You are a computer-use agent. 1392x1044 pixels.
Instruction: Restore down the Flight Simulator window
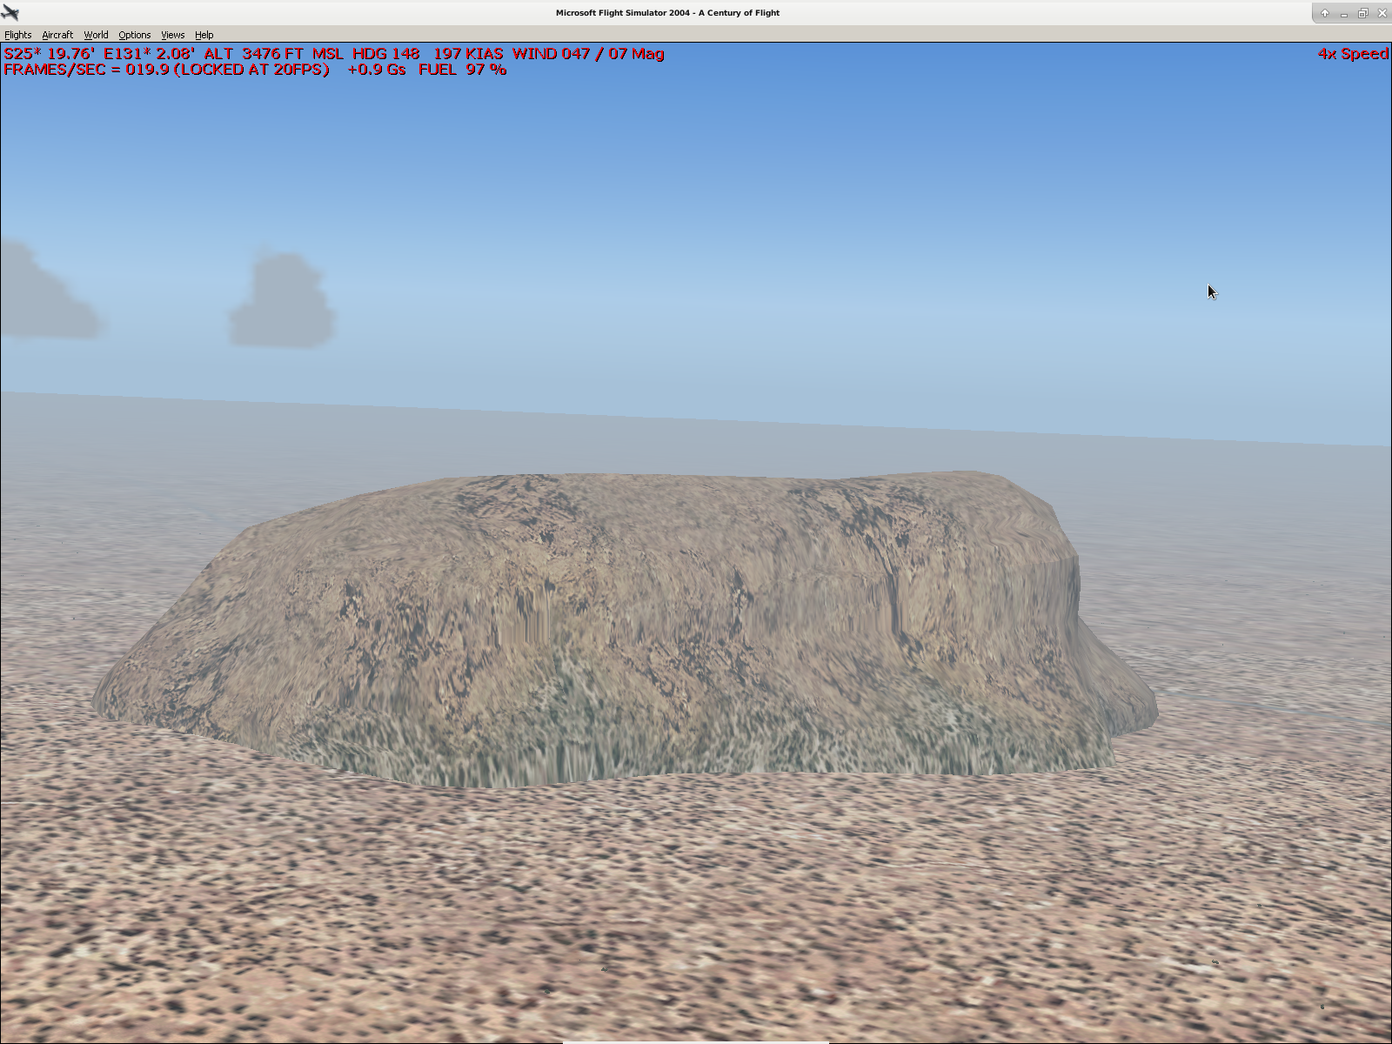pyautogui.click(x=1362, y=13)
